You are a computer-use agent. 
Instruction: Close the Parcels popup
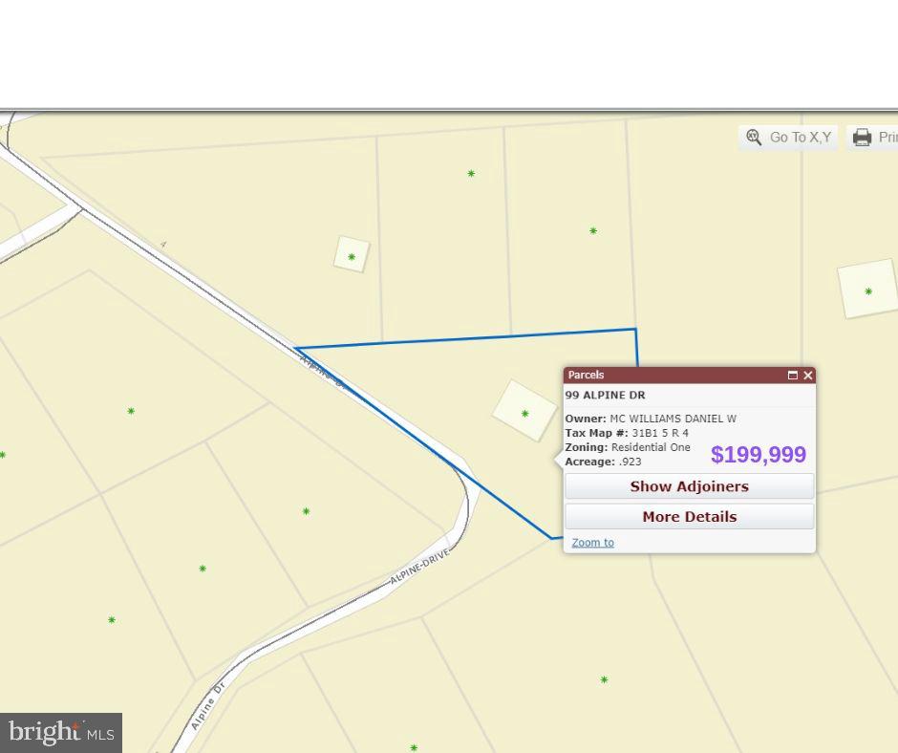tap(808, 376)
